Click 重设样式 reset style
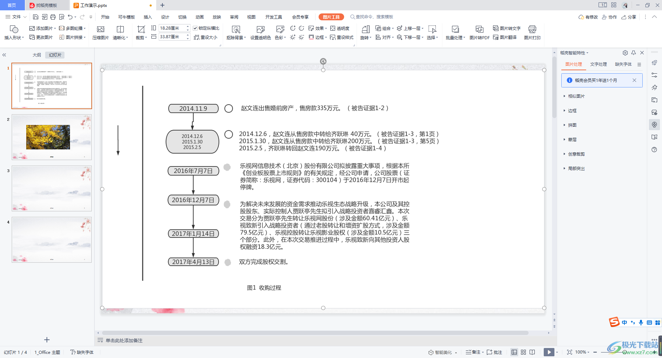 pyautogui.click(x=342, y=37)
